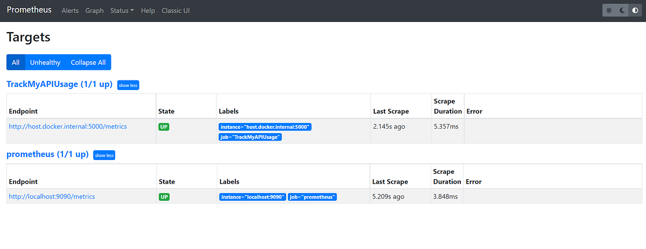Filter to Unhealthy targets only

coord(45,62)
